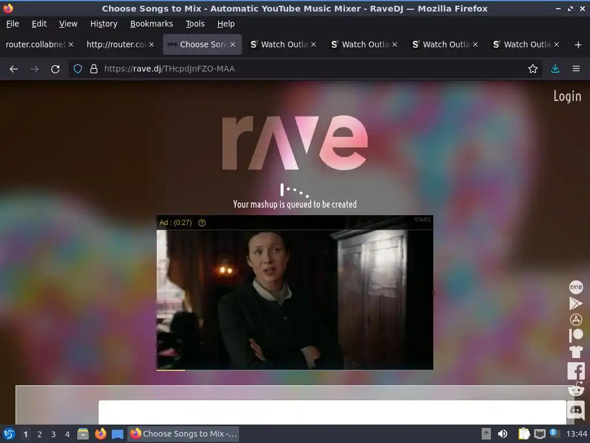The image size is (590, 443).
Task: Open the file manager in taskbar
Action: [83, 434]
